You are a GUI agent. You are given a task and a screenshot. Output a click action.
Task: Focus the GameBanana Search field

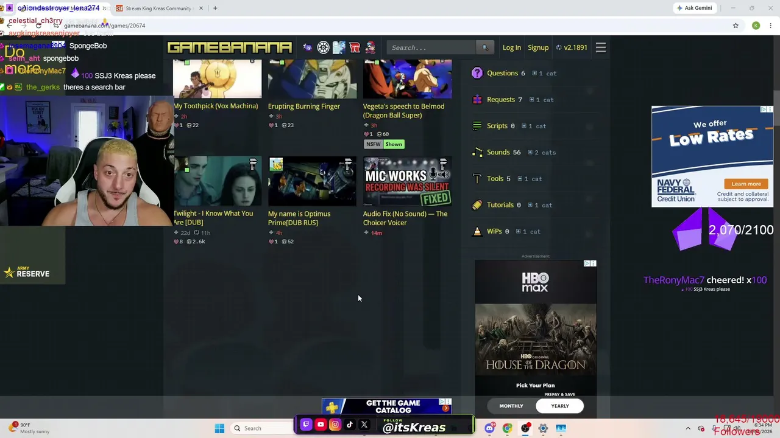431,47
